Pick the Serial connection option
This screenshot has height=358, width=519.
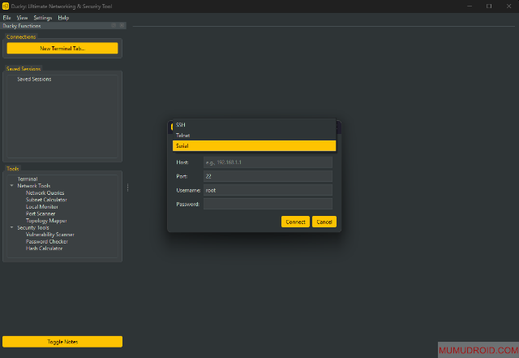coord(254,145)
